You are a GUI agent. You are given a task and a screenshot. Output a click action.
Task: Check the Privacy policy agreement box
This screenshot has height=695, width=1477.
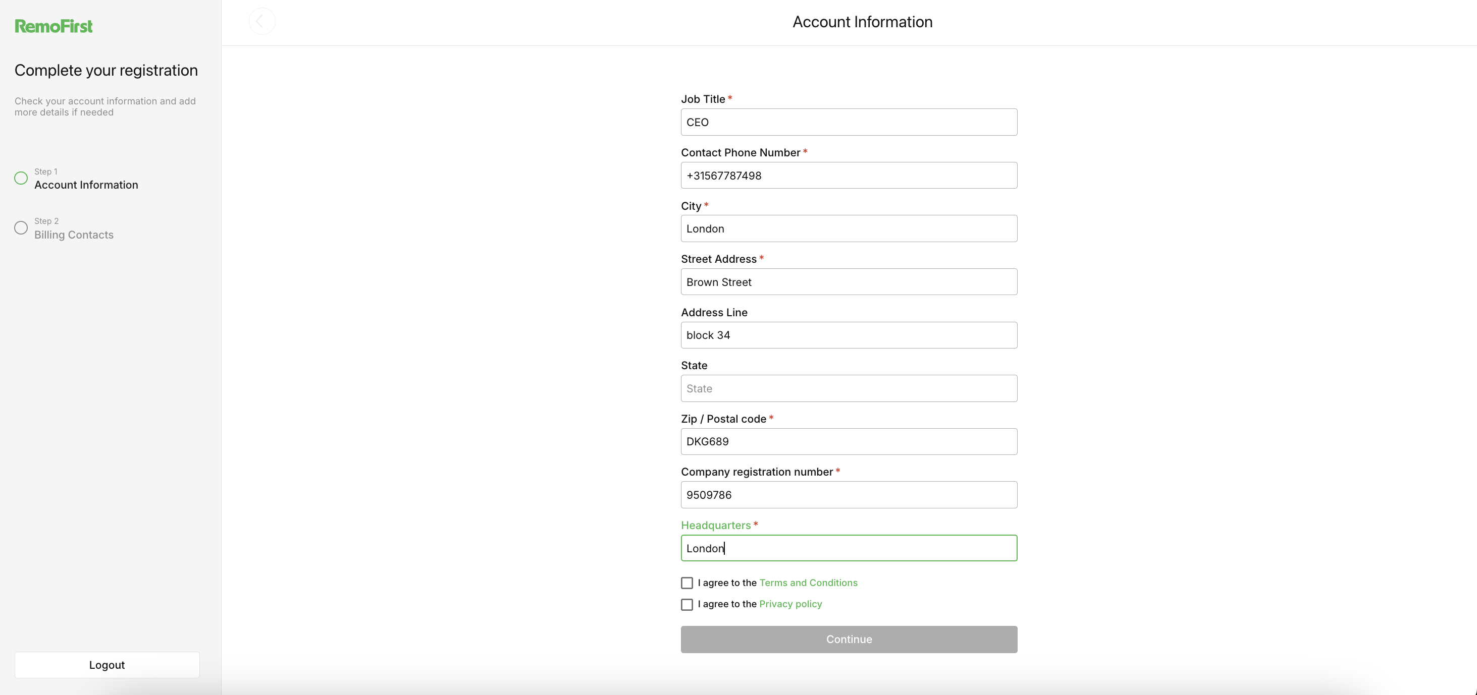687,604
